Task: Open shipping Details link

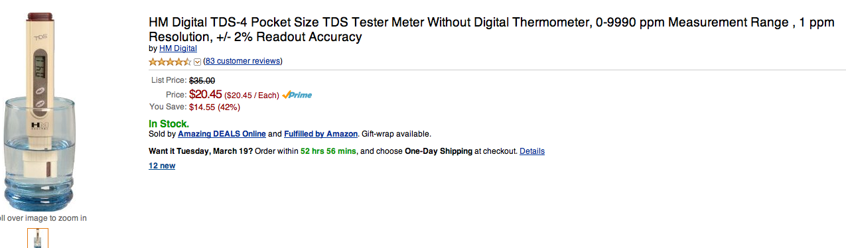Action: [x=532, y=151]
